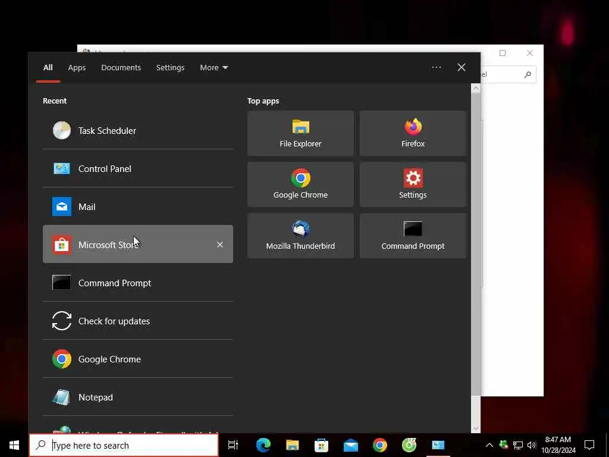Image resolution: width=609 pixels, height=457 pixels.
Task: Click the search results scrollbar up arrow
Action: pos(476,89)
